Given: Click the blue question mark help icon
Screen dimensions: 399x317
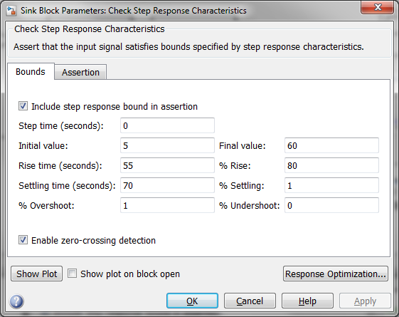Looking at the screenshot, I should tap(16, 301).
